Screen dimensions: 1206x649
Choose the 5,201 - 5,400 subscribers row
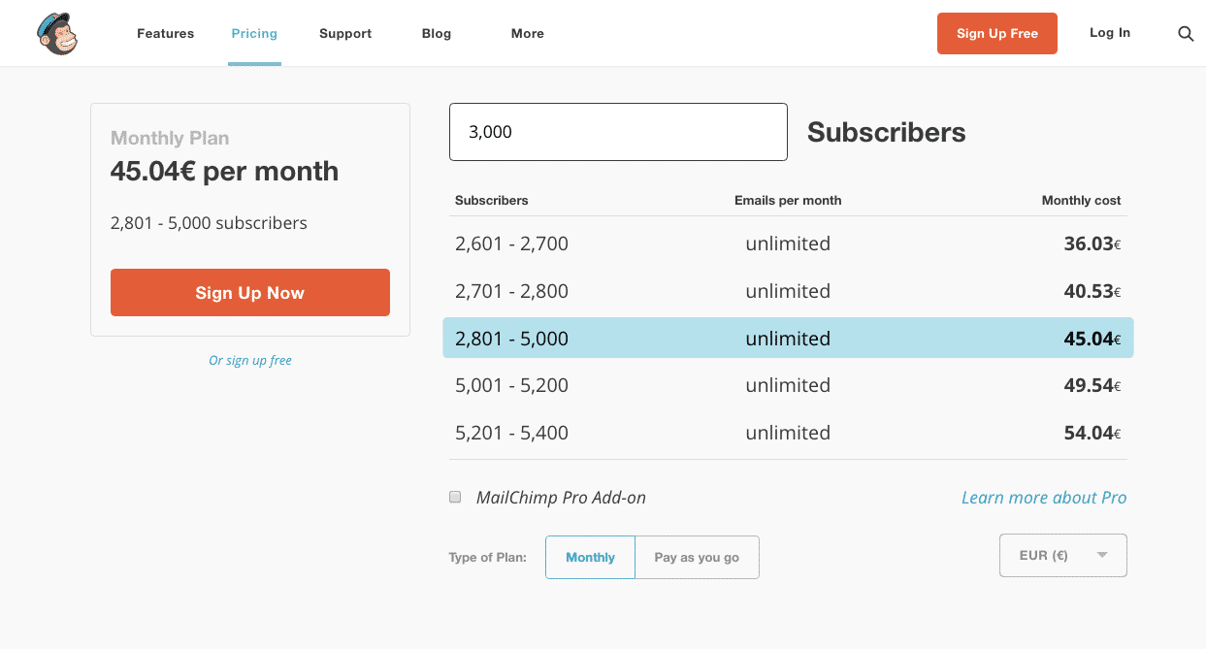pos(788,433)
